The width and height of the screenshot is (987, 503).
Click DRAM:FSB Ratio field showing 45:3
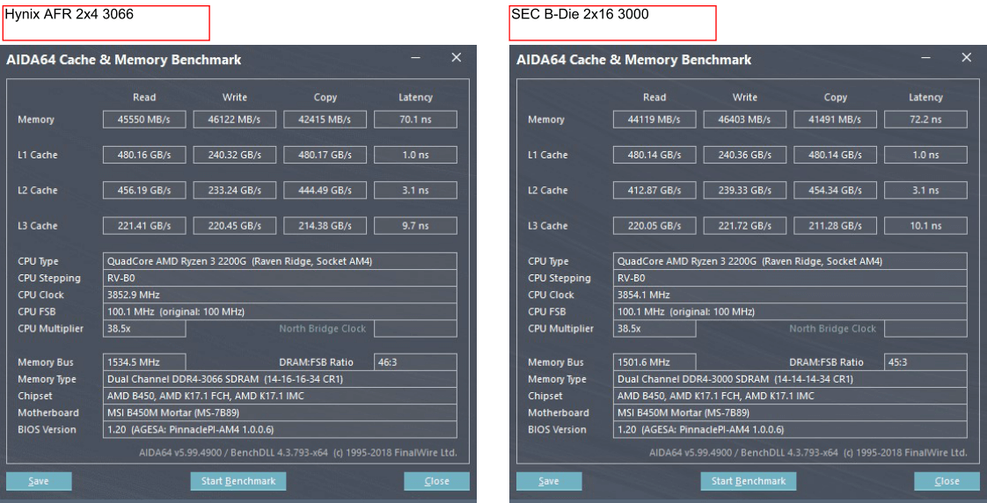[926, 362]
